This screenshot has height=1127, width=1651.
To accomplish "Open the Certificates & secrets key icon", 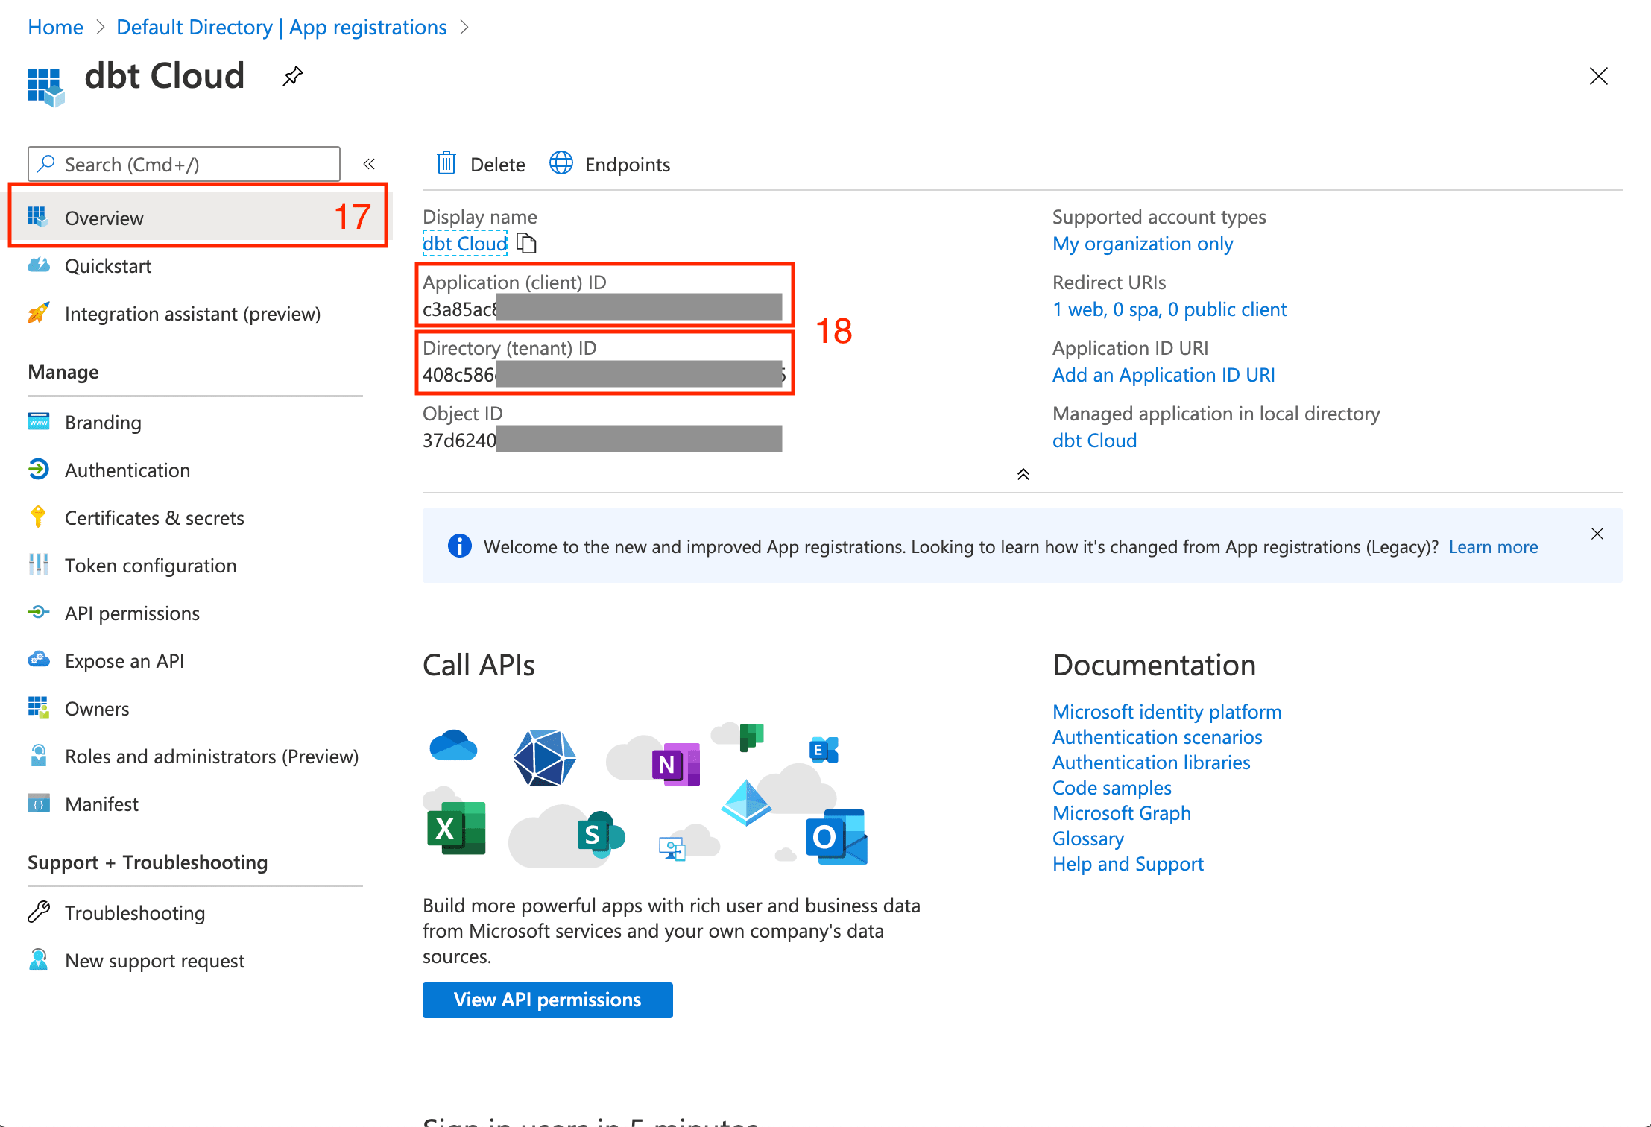I will pyautogui.click(x=38, y=517).
